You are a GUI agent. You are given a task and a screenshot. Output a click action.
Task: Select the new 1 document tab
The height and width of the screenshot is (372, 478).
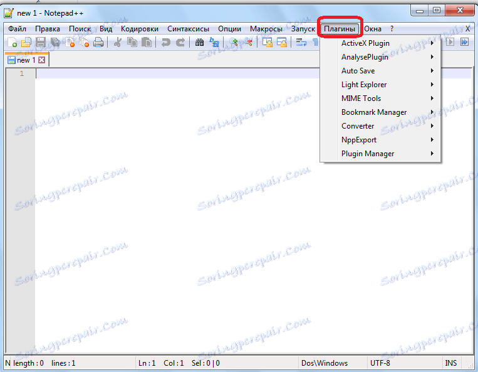[26, 60]
